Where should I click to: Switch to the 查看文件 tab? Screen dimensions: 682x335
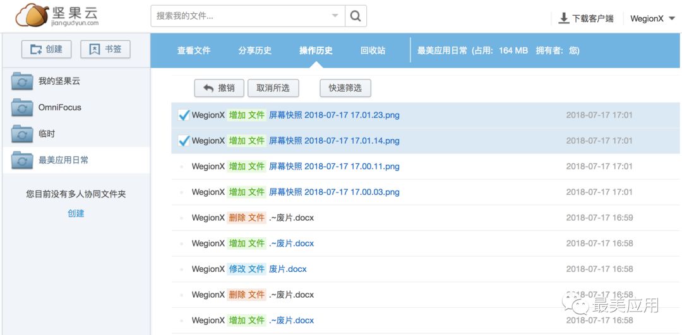point(194,50)
